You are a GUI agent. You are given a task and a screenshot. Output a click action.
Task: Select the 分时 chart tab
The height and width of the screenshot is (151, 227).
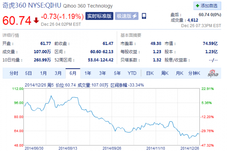point(14,73)
